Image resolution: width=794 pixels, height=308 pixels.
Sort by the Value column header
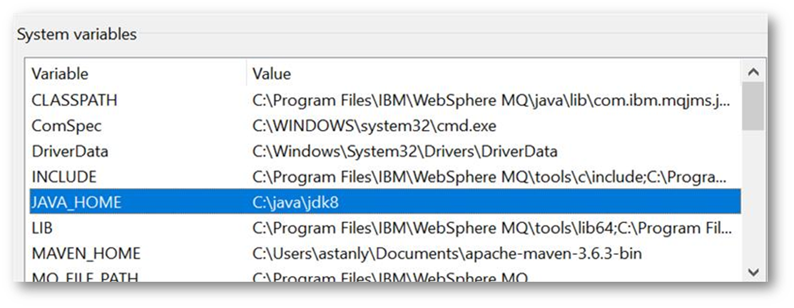coord(272,74)
